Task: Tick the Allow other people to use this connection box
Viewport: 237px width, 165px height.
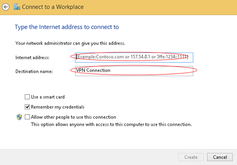Action: 27,117
